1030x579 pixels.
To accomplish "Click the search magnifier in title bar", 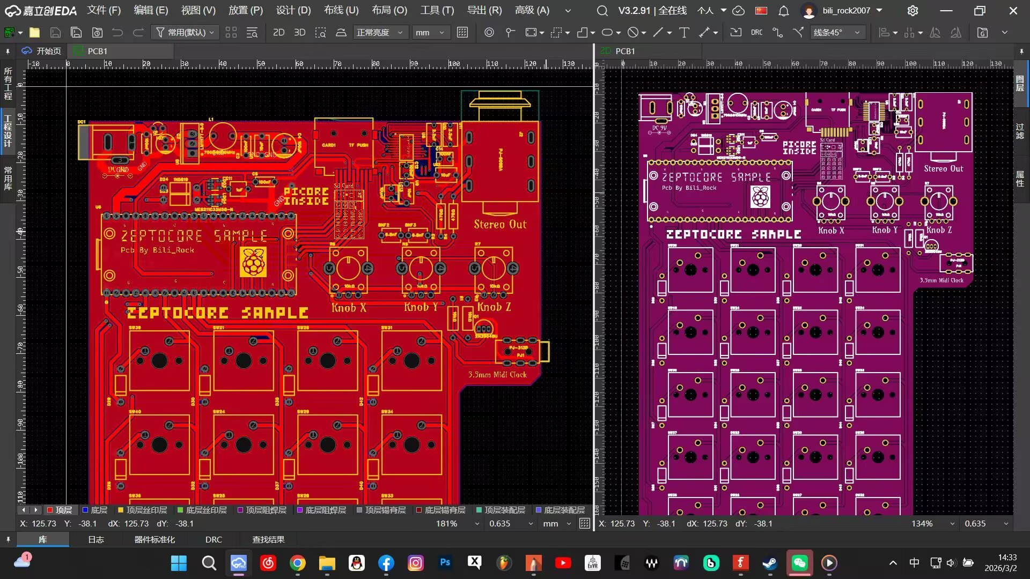I will pyautogui.click(x=602, y=11).
